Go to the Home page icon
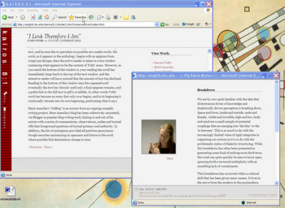 coord(47,17)
